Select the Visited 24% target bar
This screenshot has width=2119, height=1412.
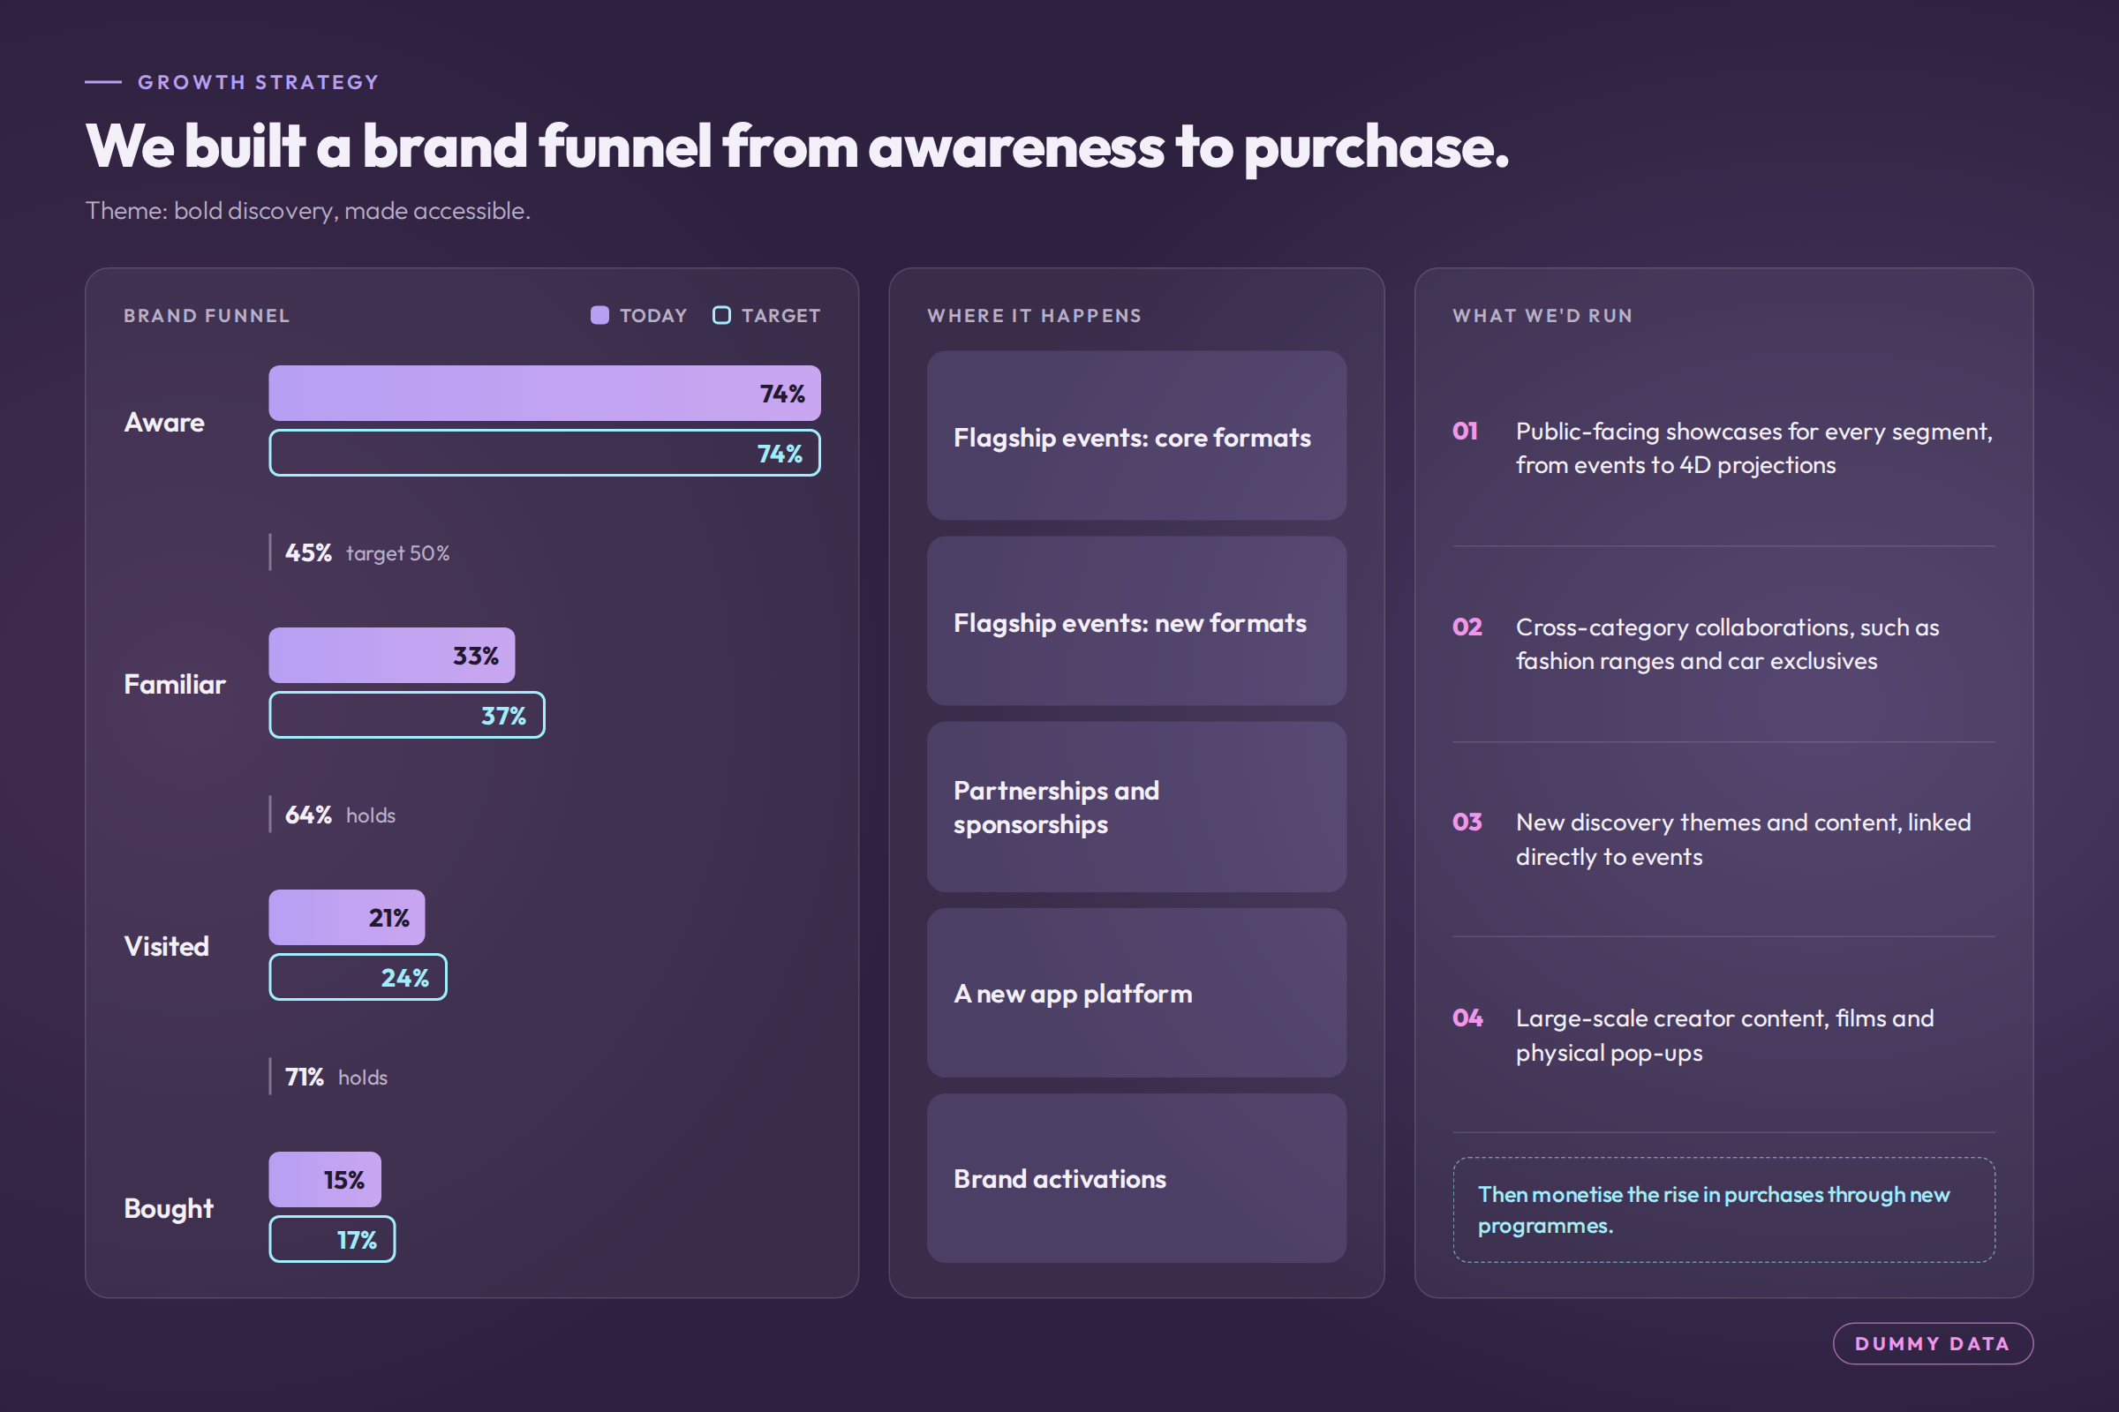click(x=358, y=977)
